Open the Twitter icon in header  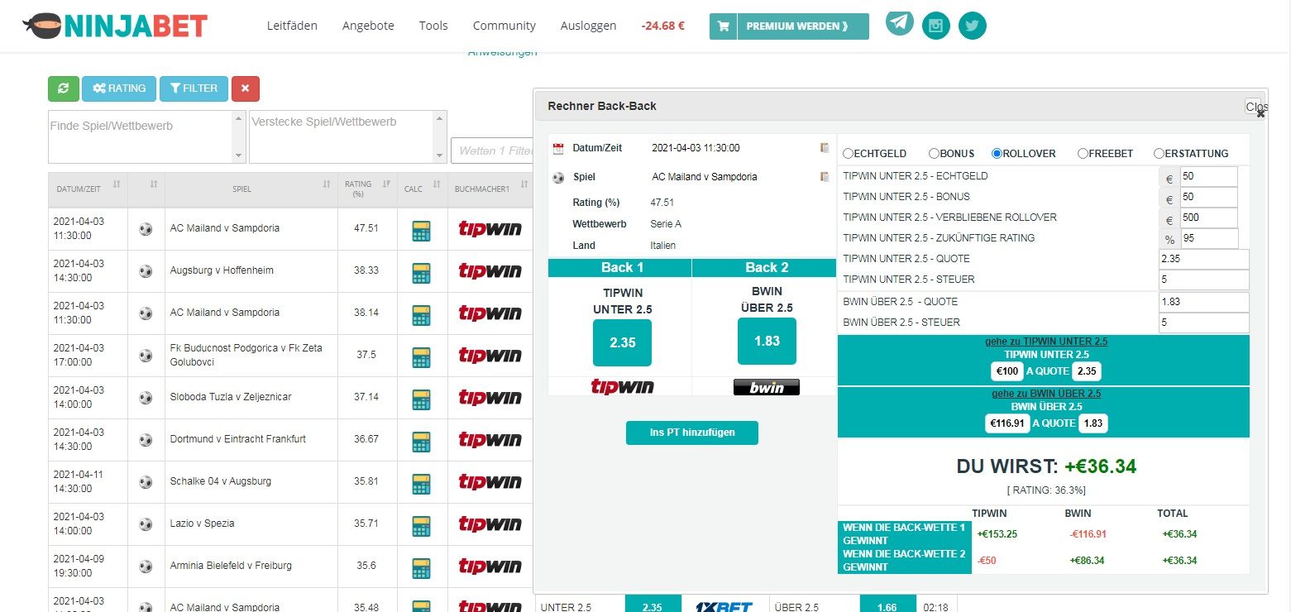[x=973, y=26]
